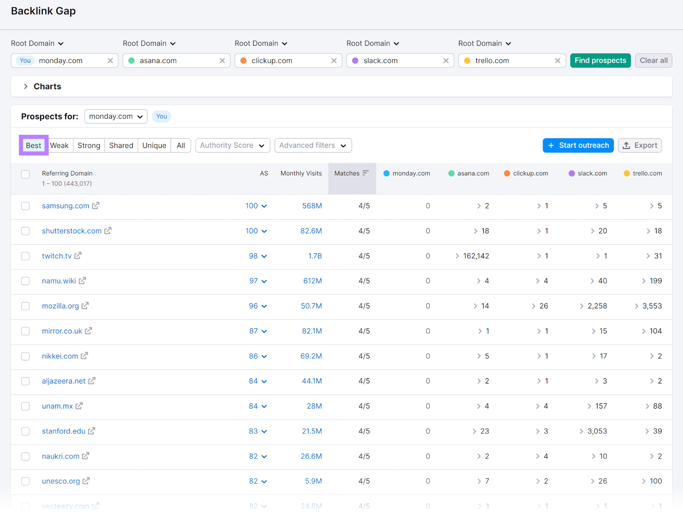Open samsung.com via its external link icon

96,206
